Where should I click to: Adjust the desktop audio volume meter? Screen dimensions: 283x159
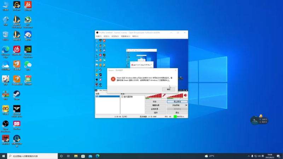click(175, 96)
